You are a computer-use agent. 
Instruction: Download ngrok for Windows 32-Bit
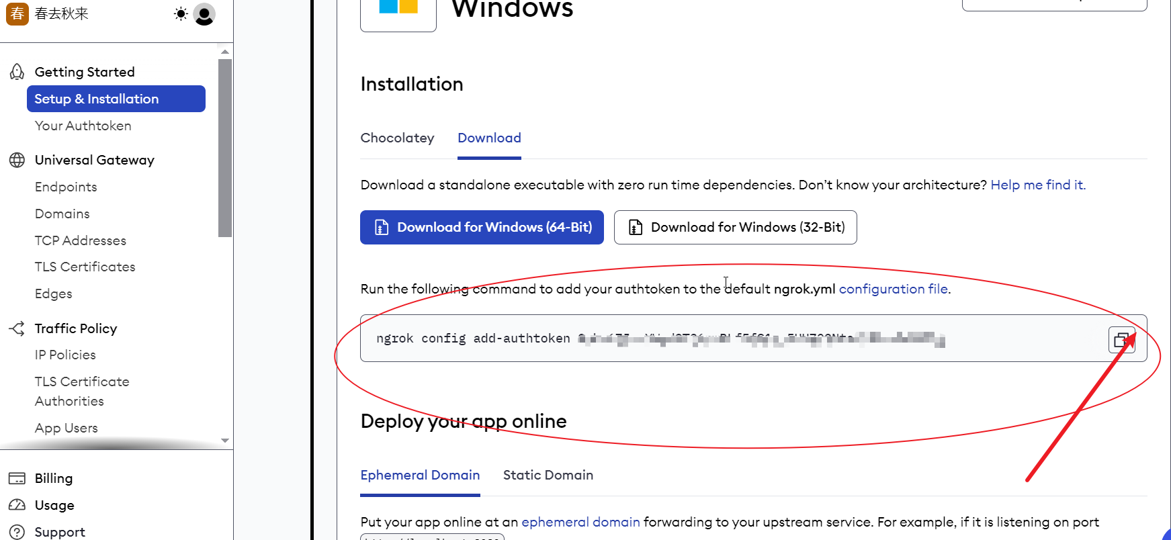click(x=735, y=227)
